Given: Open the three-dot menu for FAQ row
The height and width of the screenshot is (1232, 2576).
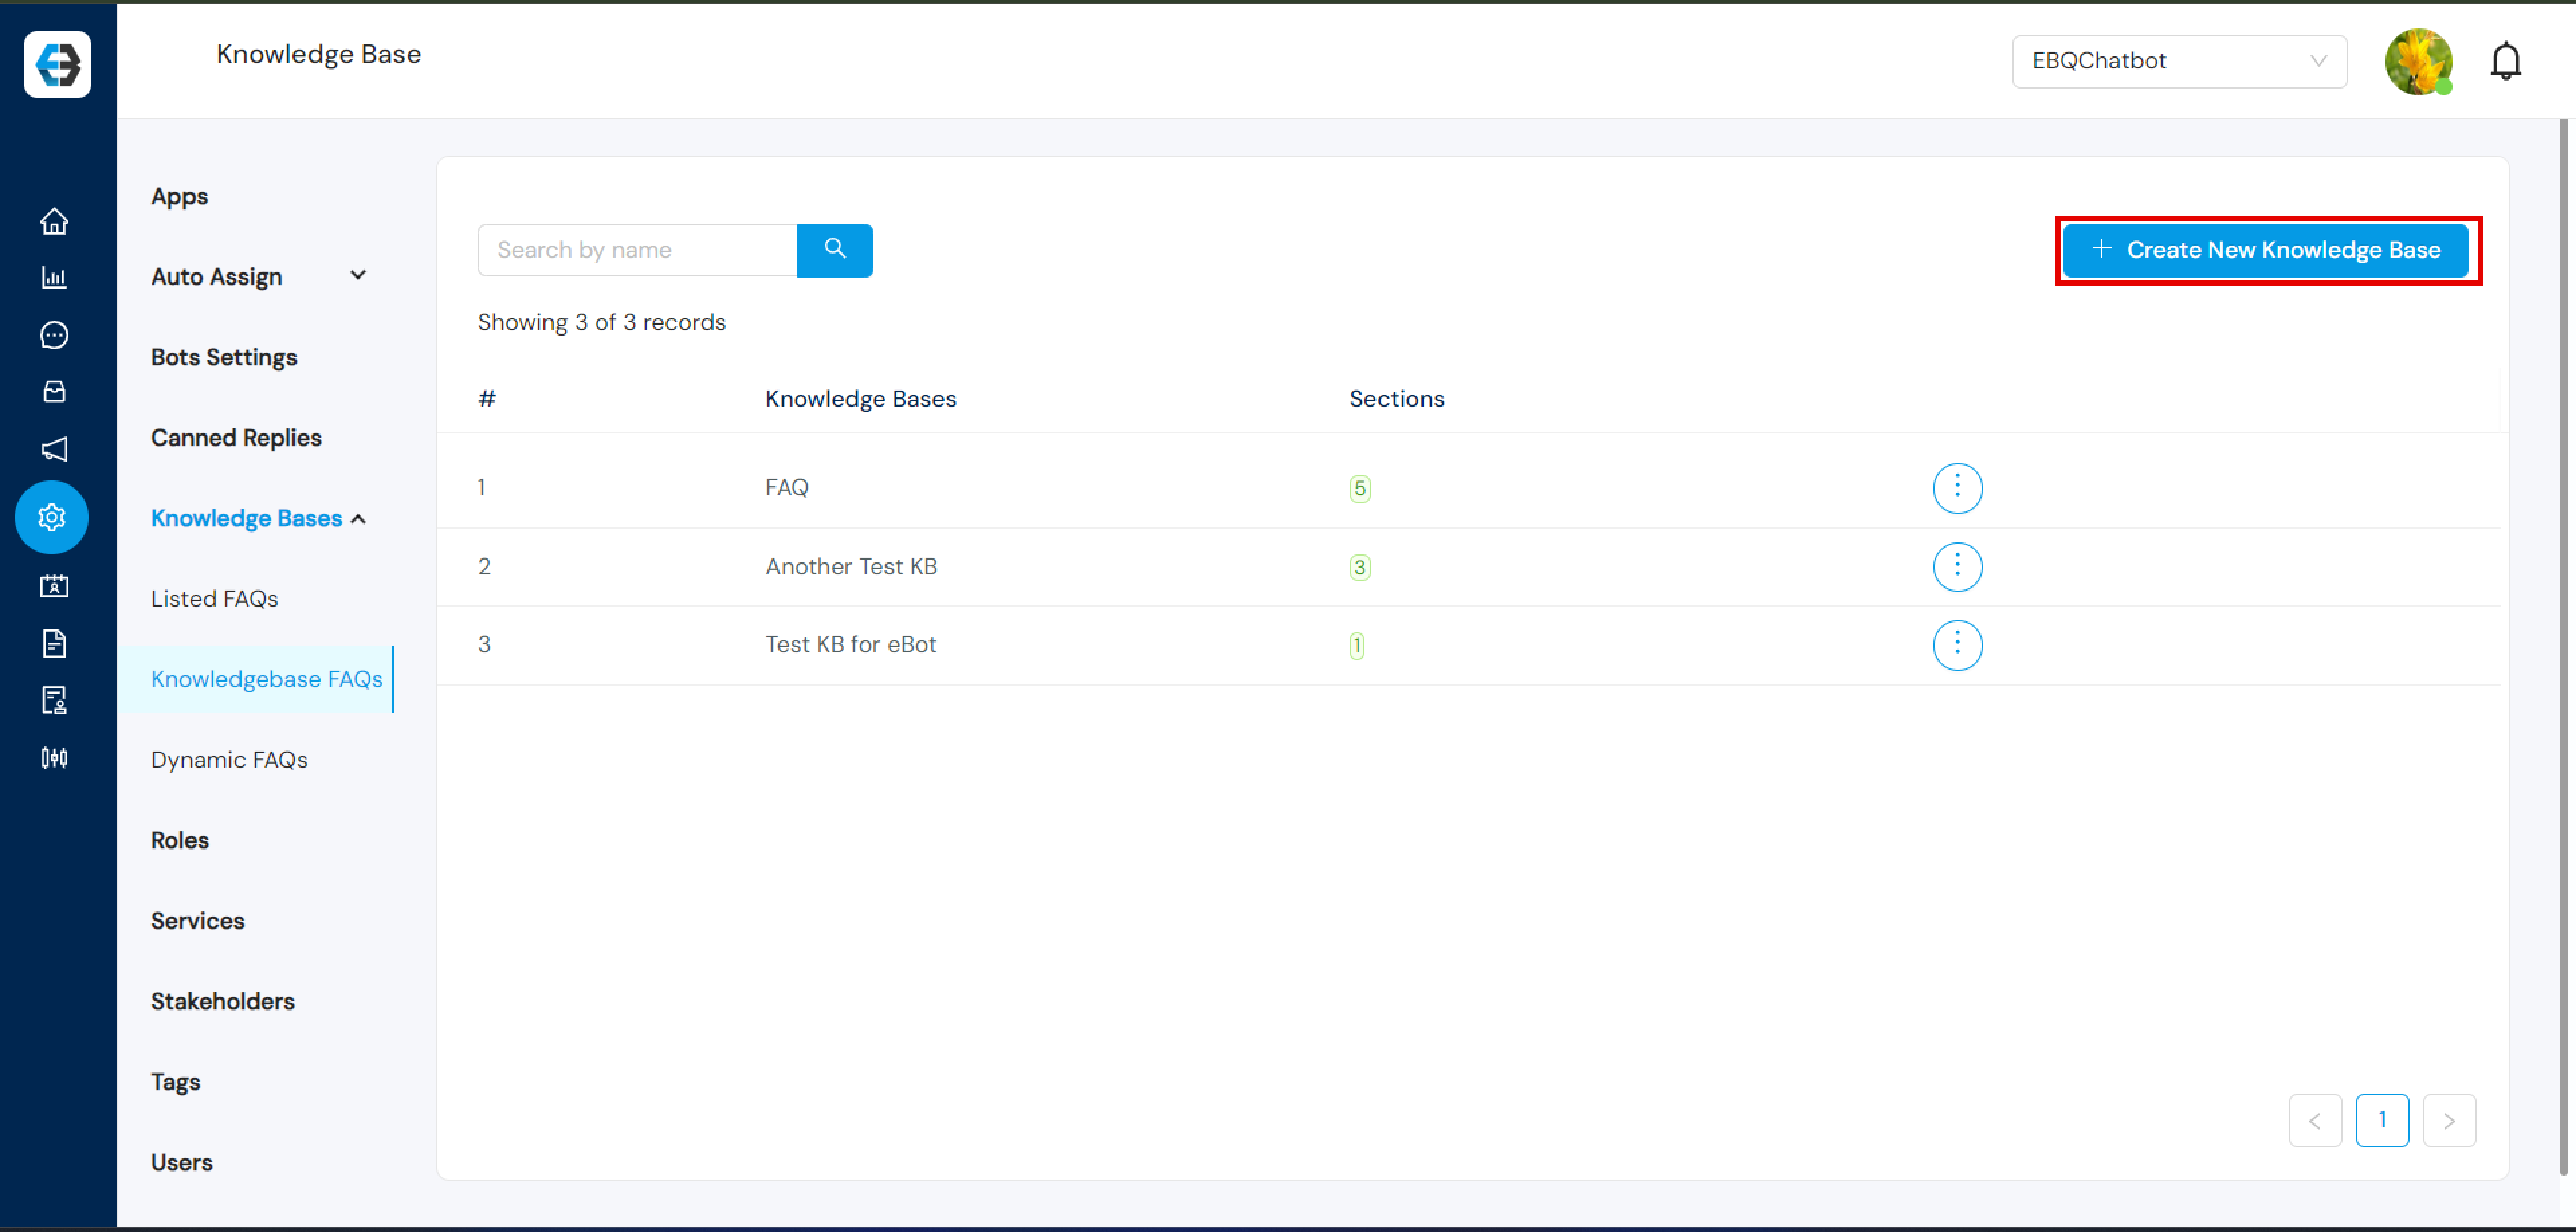Looking at the screenshot, I should pyautogui.click(x=1957, y=488).
